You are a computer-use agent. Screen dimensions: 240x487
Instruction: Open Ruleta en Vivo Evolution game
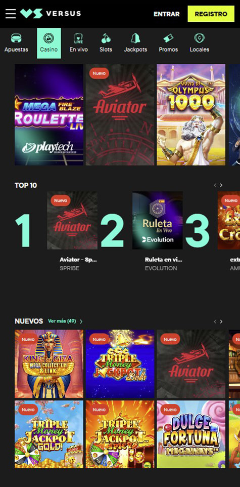[158, 221]
